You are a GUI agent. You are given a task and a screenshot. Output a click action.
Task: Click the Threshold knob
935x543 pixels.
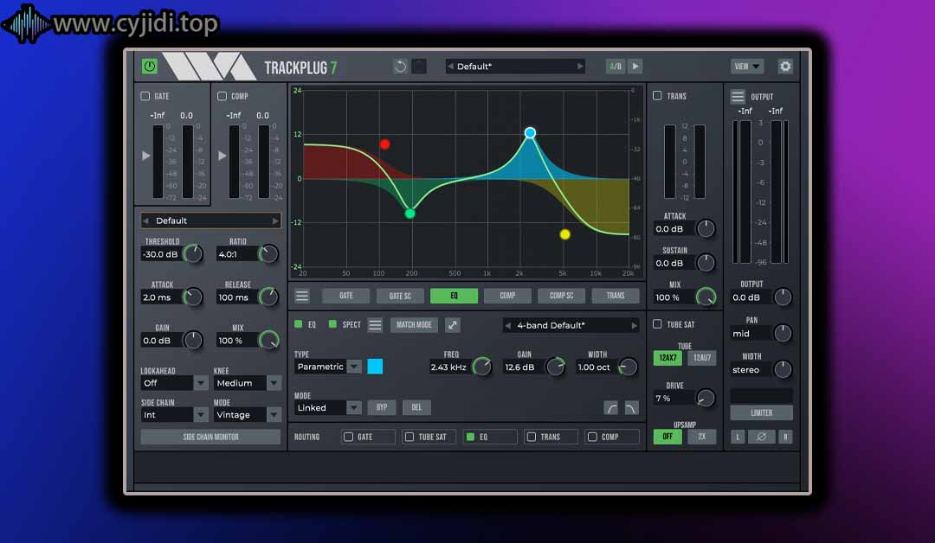[x=192, y=254]
